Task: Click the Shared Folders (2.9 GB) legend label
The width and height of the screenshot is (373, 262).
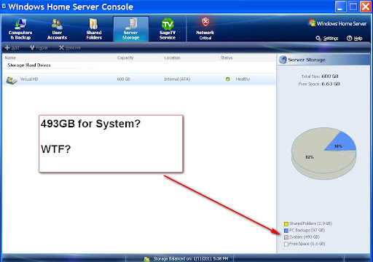Action: (x=310, y=223)
